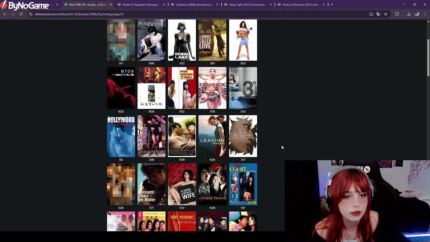Open A Journey Called Love poster
The image size is (430, 242).
click(212, 40)
